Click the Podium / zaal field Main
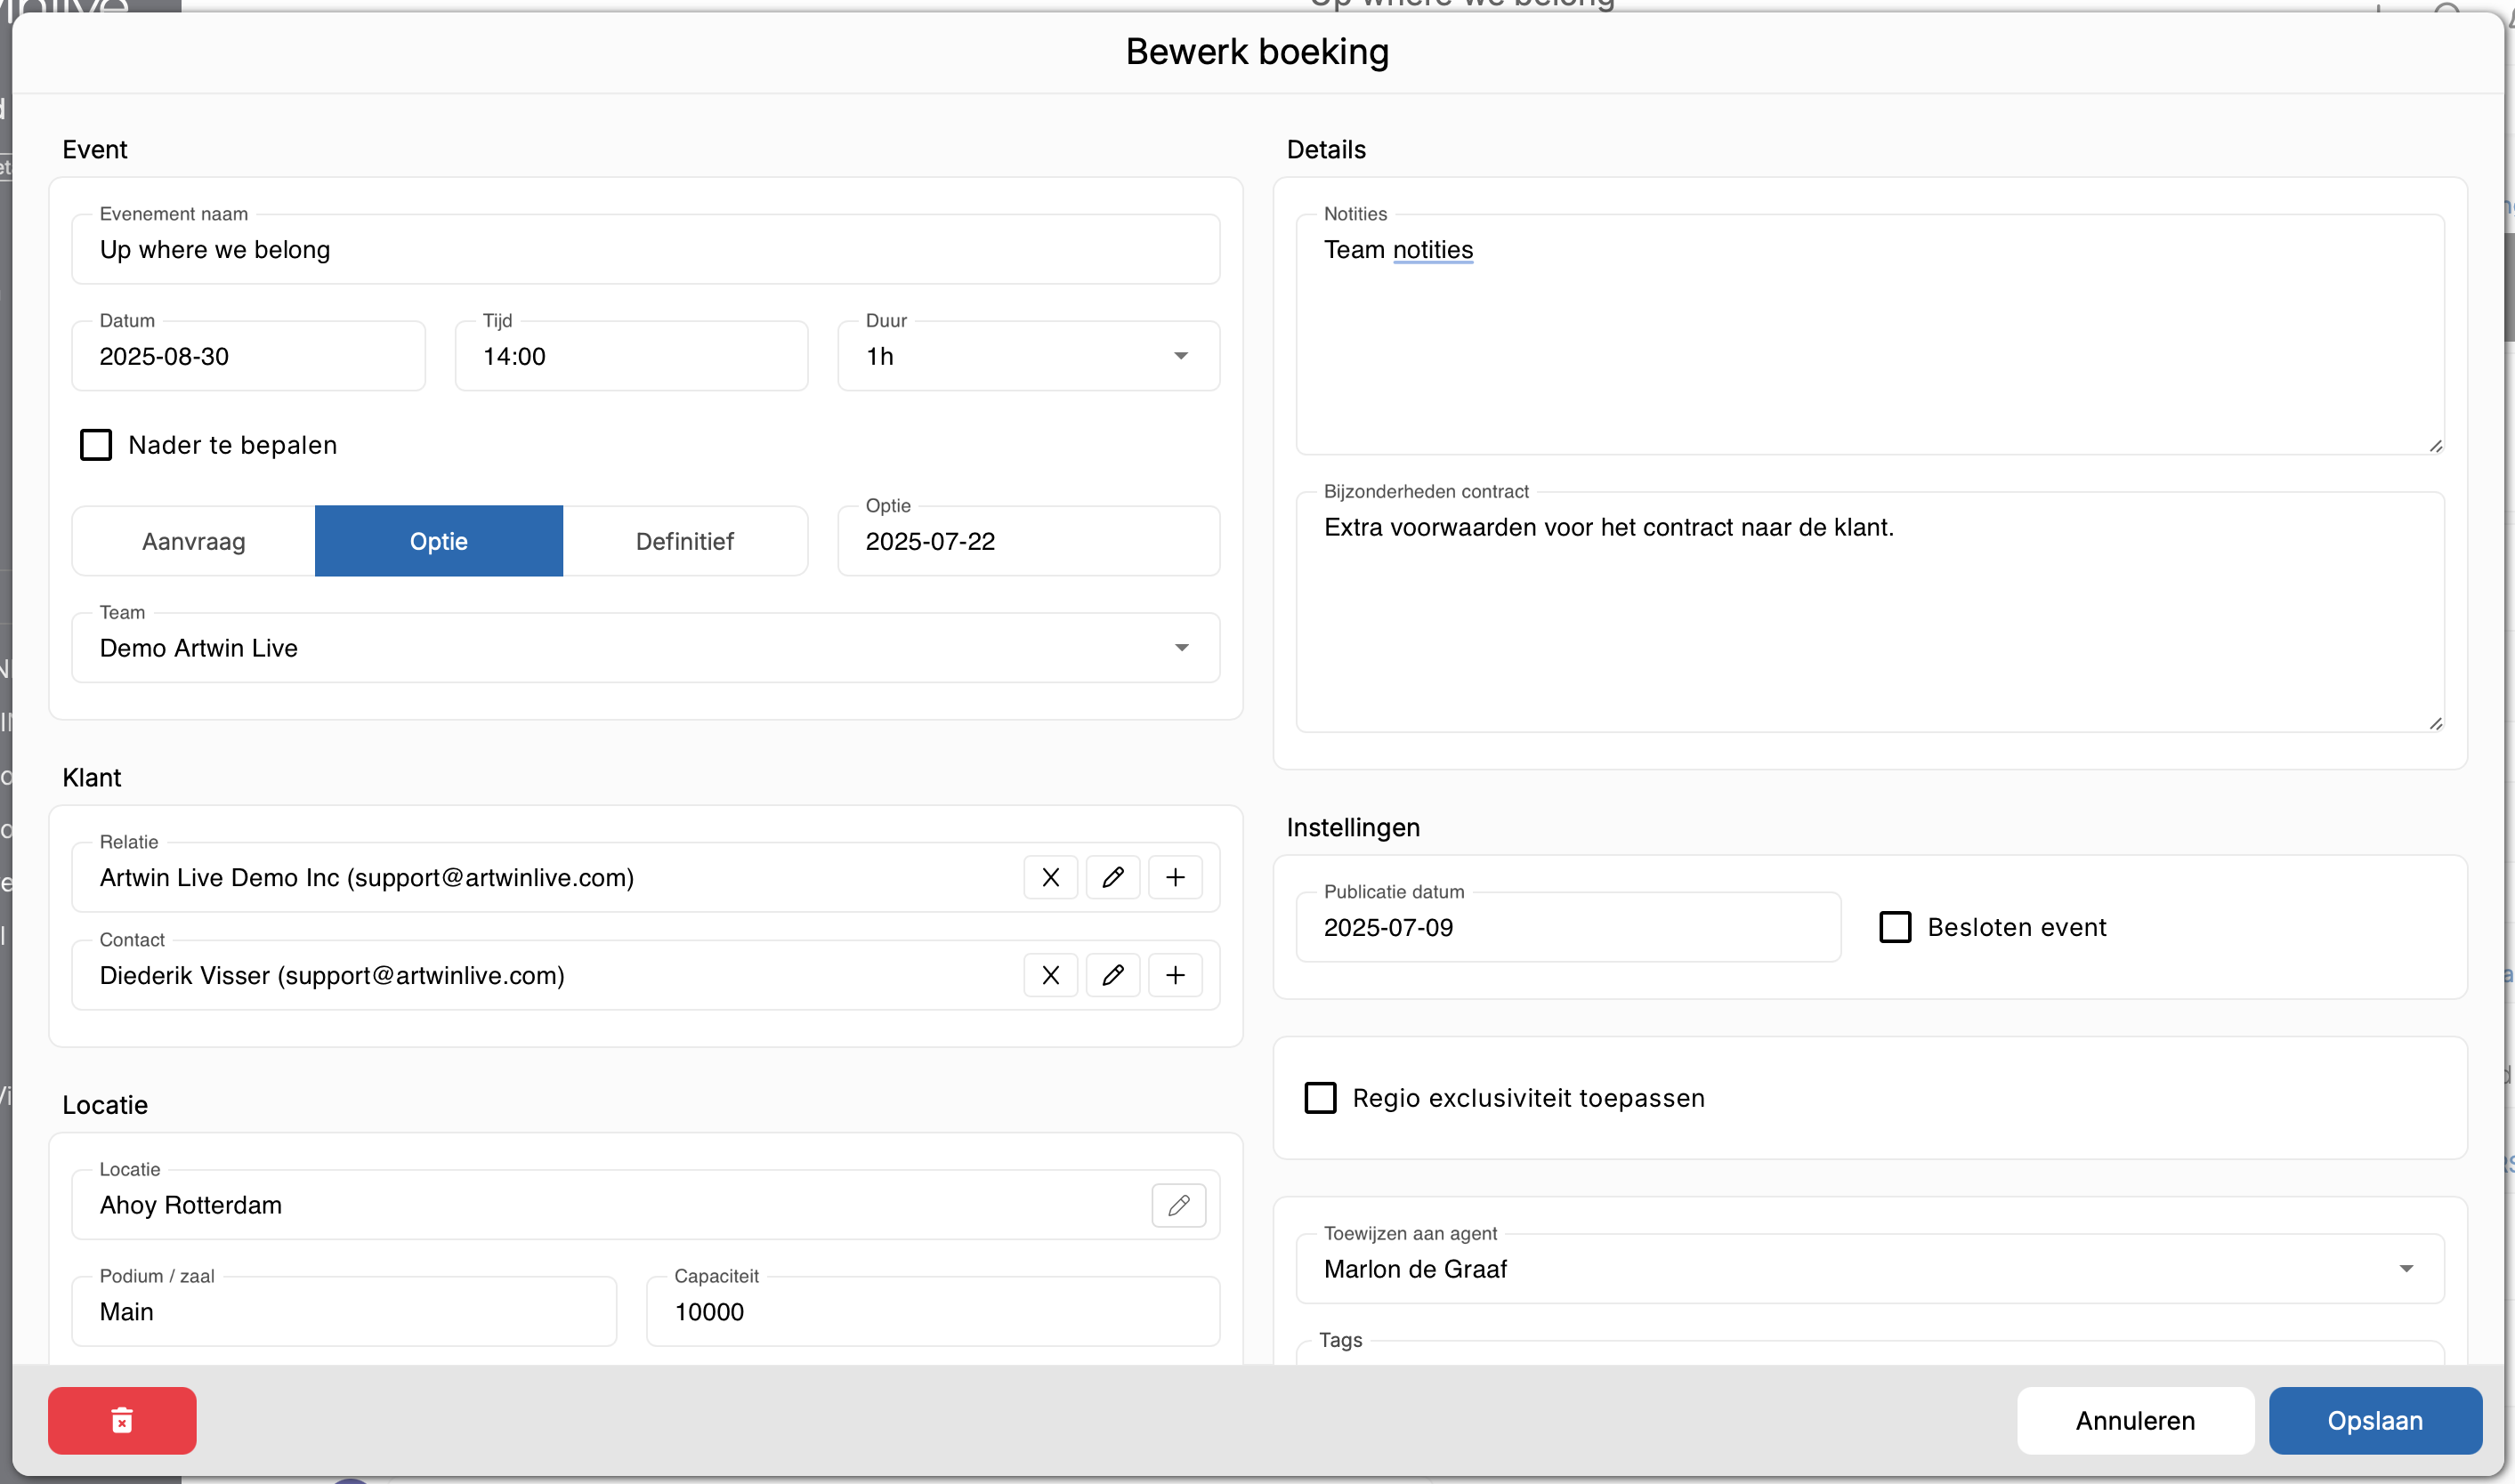 (344, 1311)
